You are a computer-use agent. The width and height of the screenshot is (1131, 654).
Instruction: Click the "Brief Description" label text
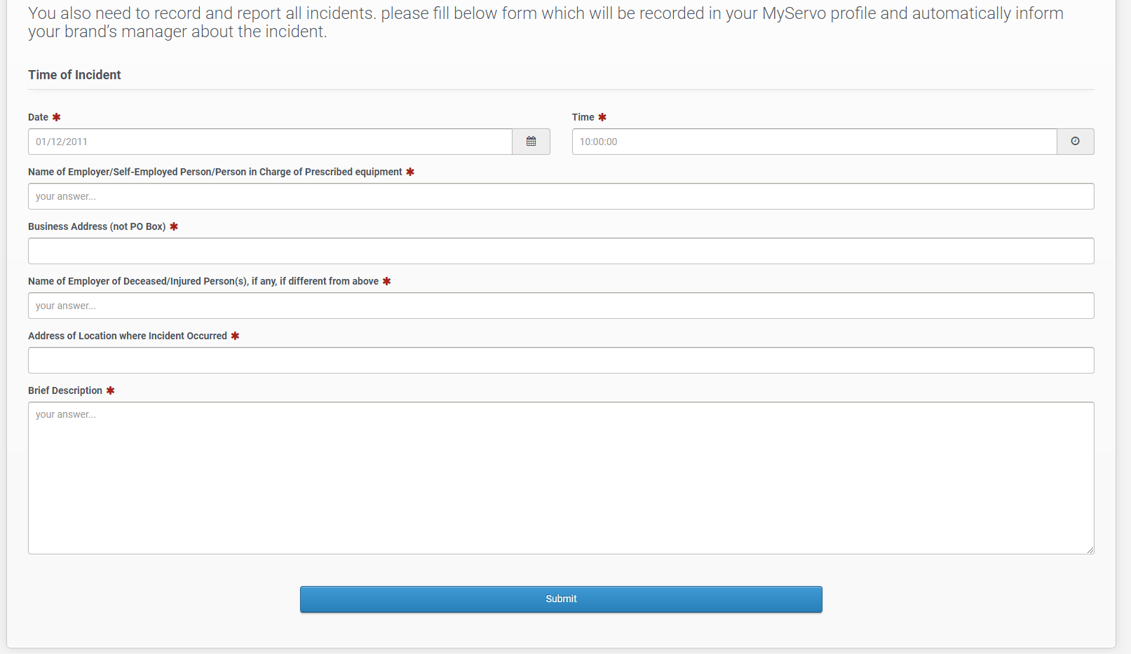point(65,390)
